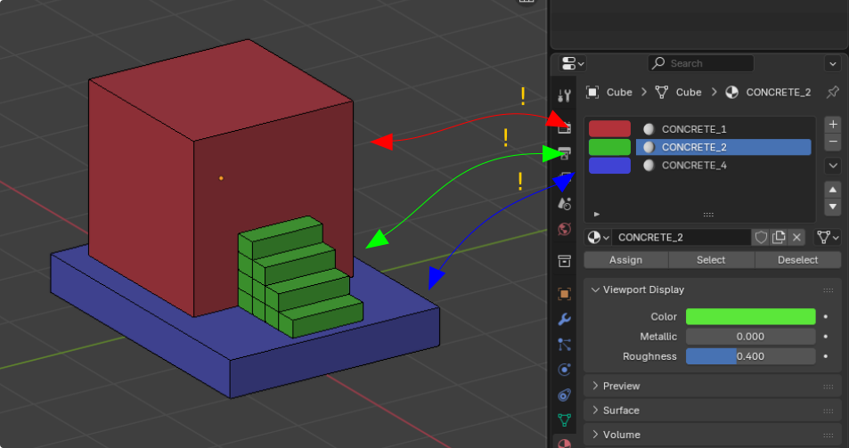
Task: Unlink the CONCRETE_2 material with X
Action: click(796, 237)
